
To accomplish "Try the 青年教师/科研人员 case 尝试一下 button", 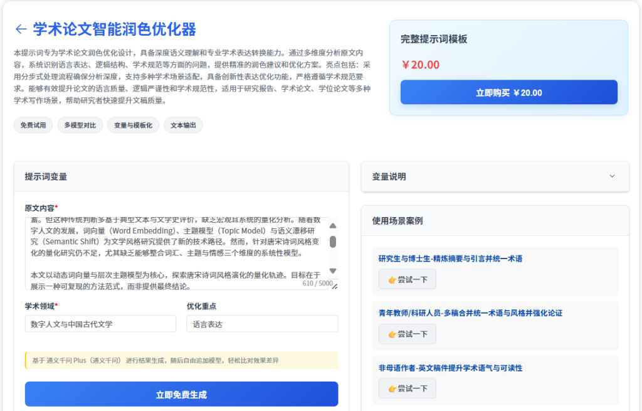I will pos(408,334).
